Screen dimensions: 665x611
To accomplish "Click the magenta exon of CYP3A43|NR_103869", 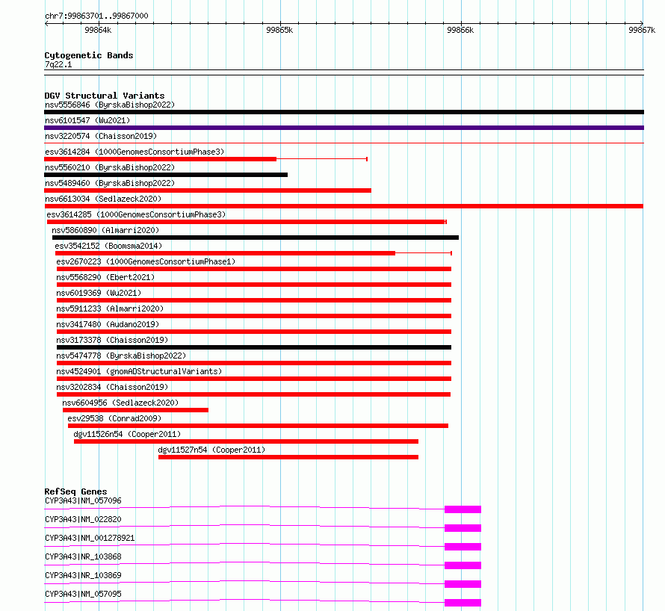I will 463,584.
